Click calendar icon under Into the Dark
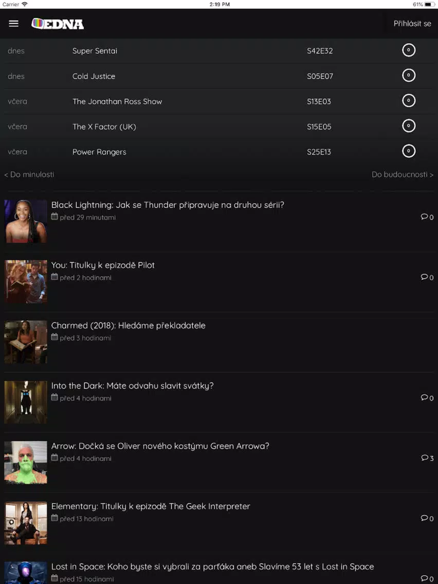This screenshot has height=584, width=438. tap(54, 398)
